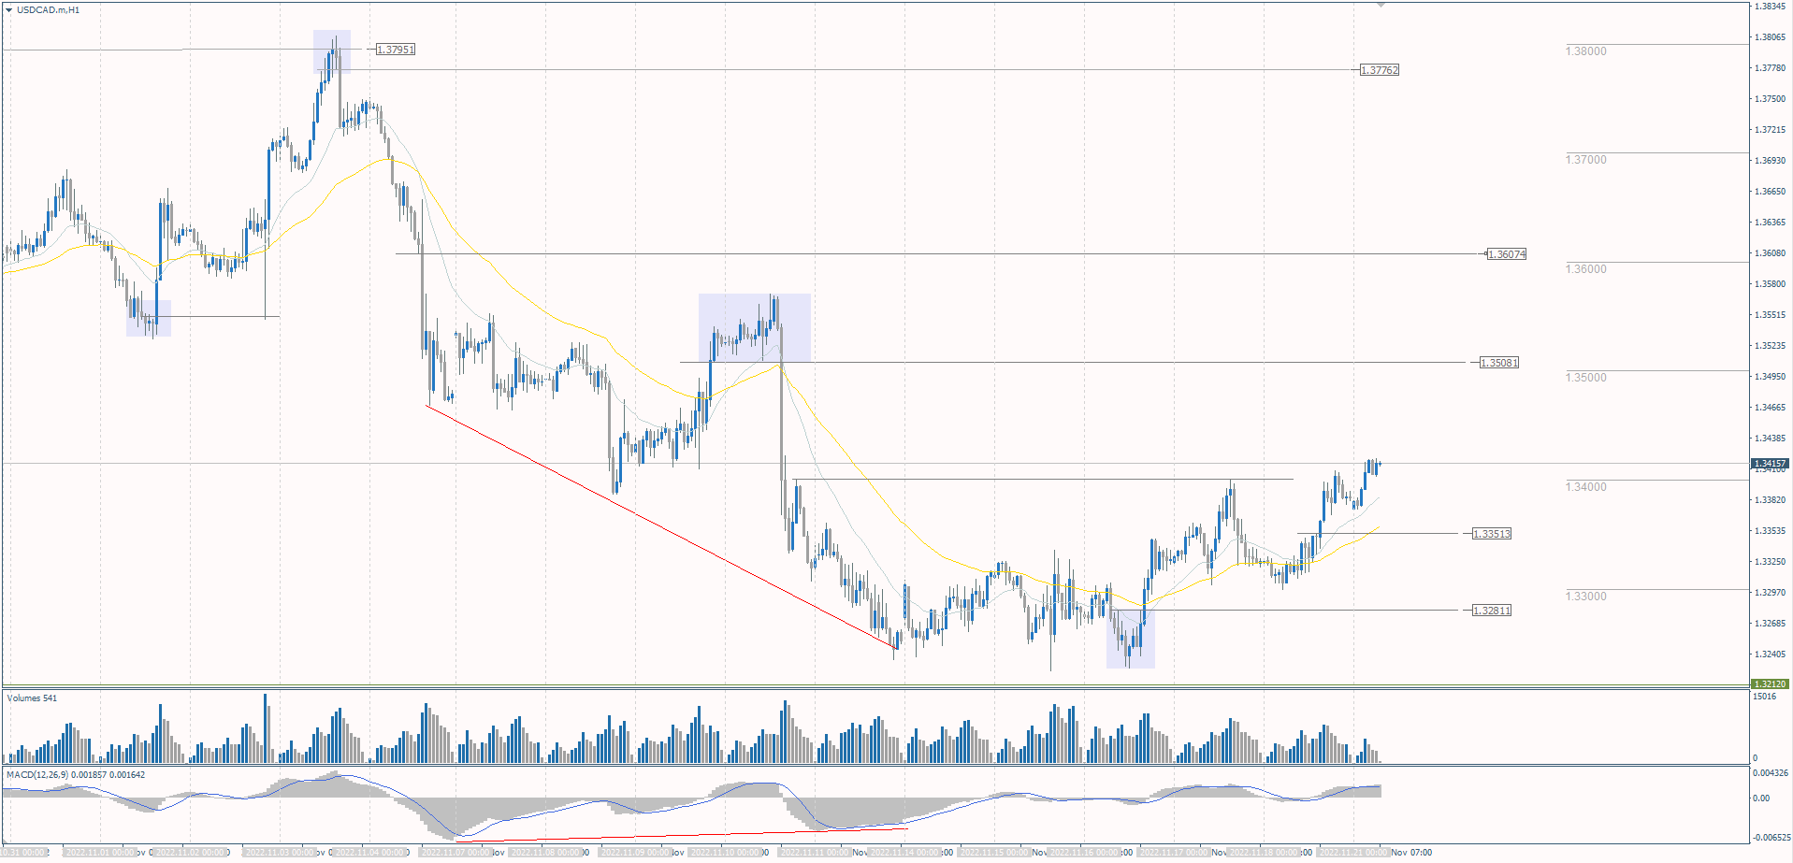Click the 1.38000 round level label
Viewport: 1793px width, 863px height.
click(1586, 51)
